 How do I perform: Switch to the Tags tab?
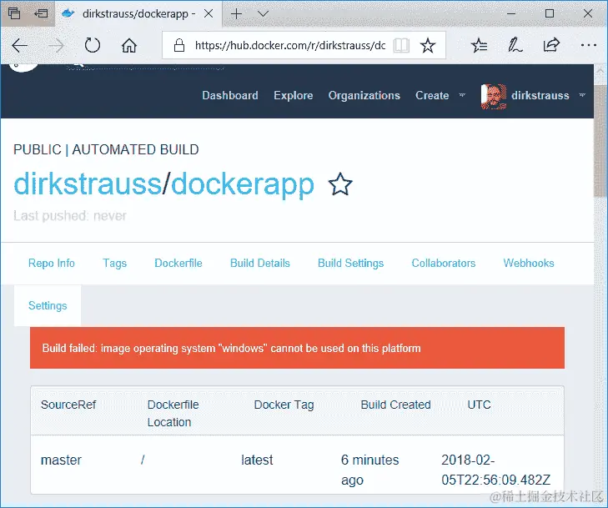[115, 264]
